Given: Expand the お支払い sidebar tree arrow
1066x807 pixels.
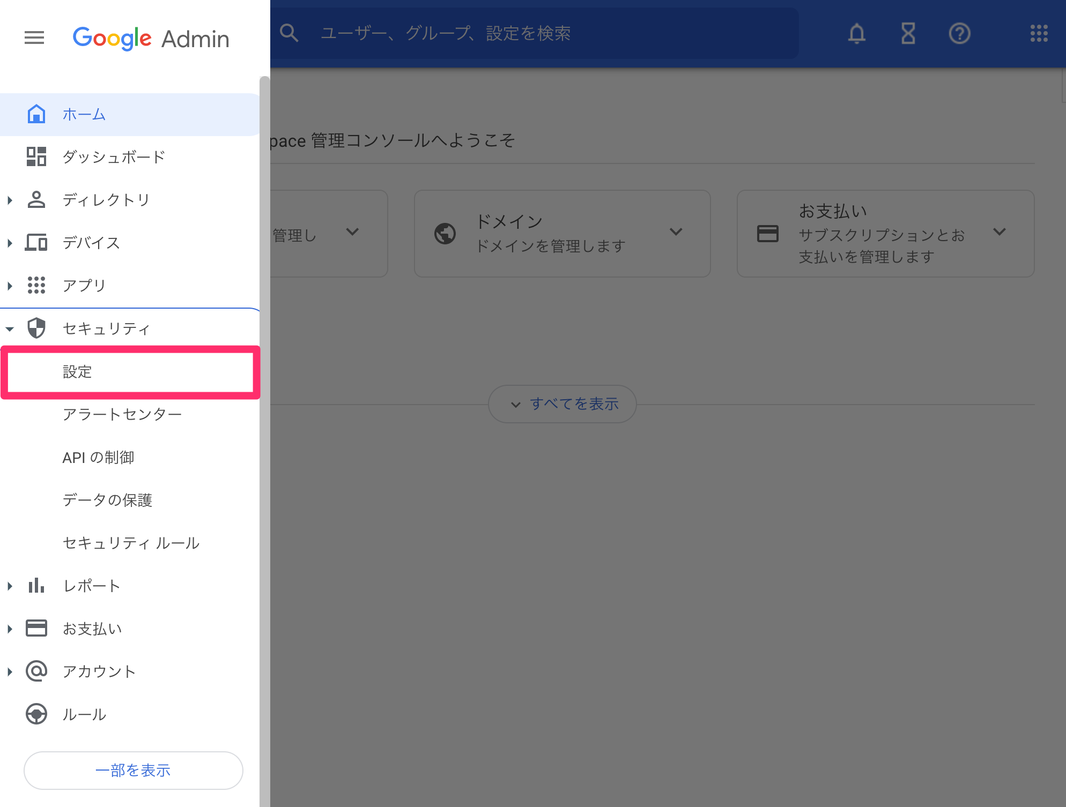Looking at the screenshot, I should pos(10,629).
